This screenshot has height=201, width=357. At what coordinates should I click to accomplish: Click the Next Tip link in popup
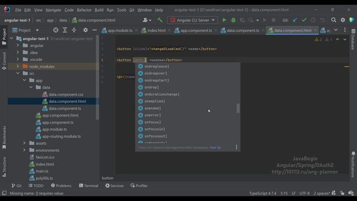click(215, 147)
